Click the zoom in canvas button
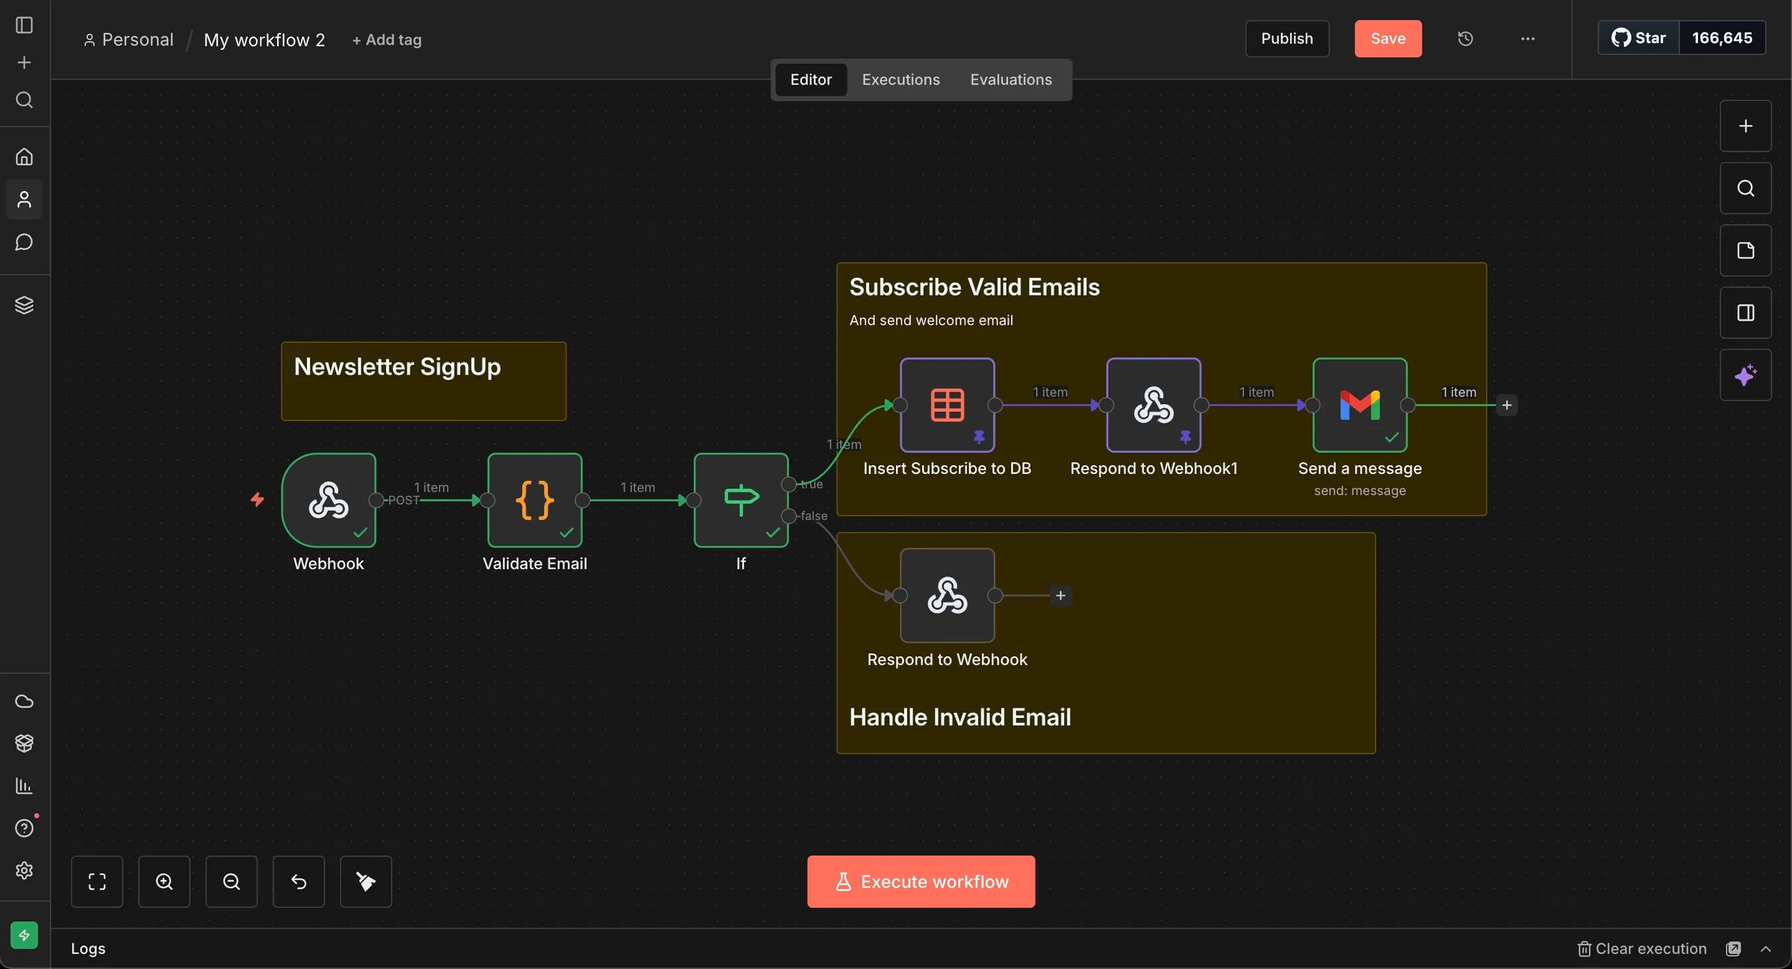This screenshot has height=969, width=1792. click(164, 882)
